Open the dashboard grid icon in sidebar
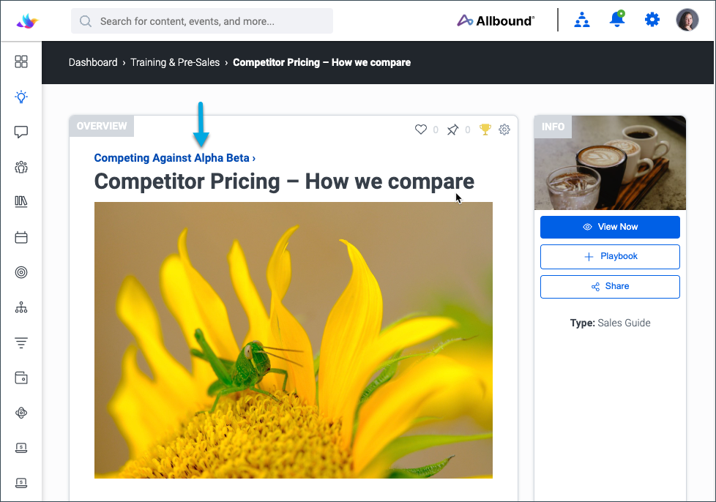716x502 pixels. [21, 61]
